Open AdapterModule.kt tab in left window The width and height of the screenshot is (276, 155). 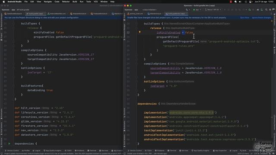point(78,14)
